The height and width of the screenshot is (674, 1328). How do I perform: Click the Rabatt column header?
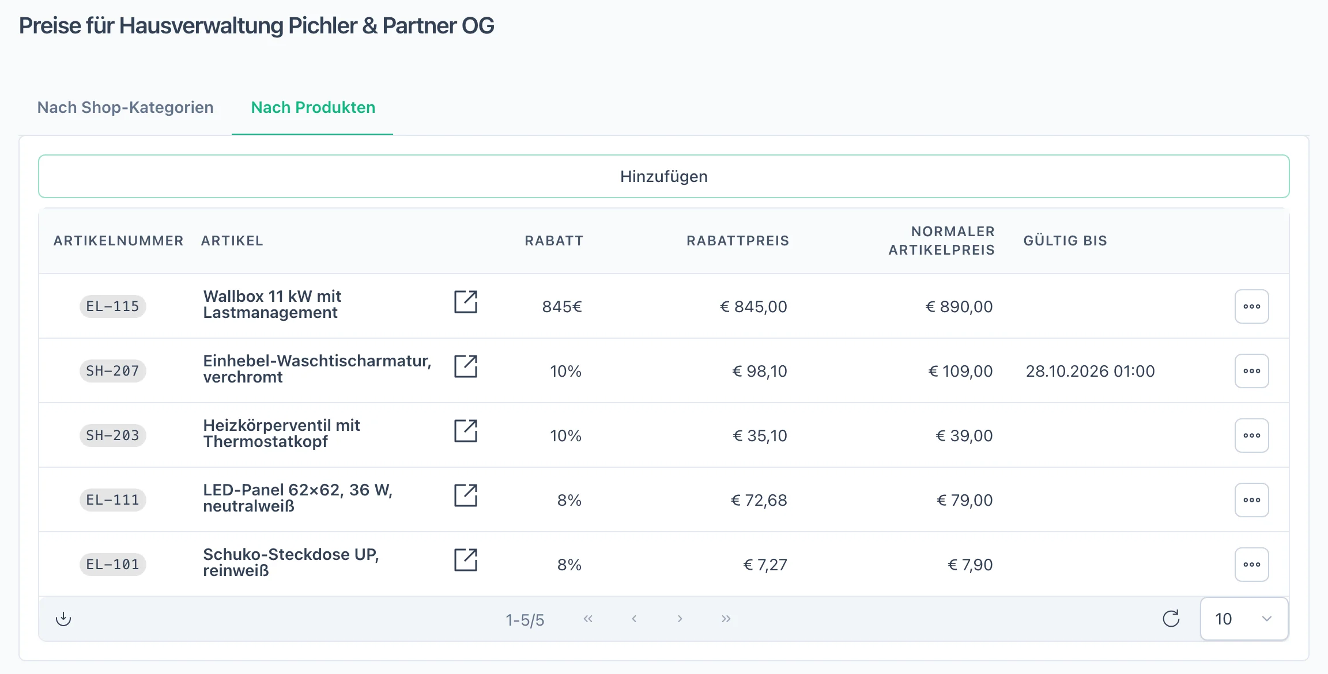tap(554, 241)
